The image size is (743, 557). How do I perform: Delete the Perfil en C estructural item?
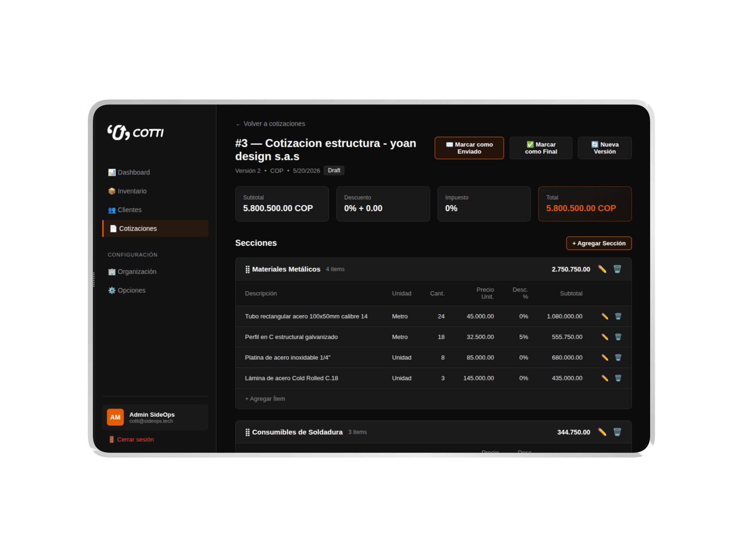coord(618,337)
